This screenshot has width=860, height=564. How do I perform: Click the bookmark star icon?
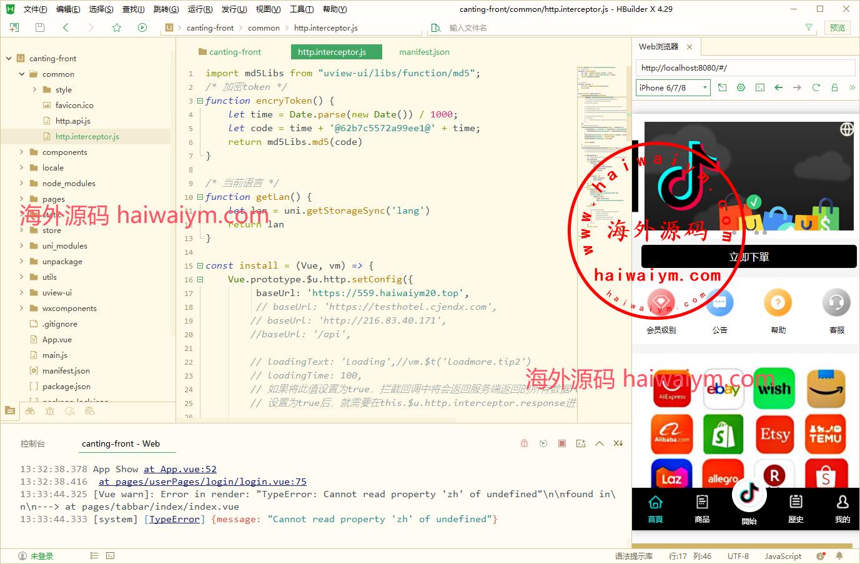(x=117, y=27)
